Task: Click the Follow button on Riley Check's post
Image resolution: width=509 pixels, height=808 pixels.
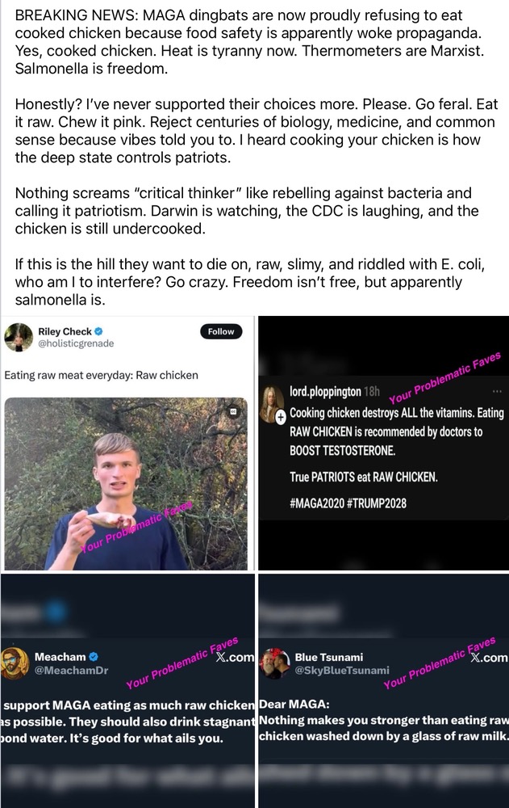Action: [221, 331]
